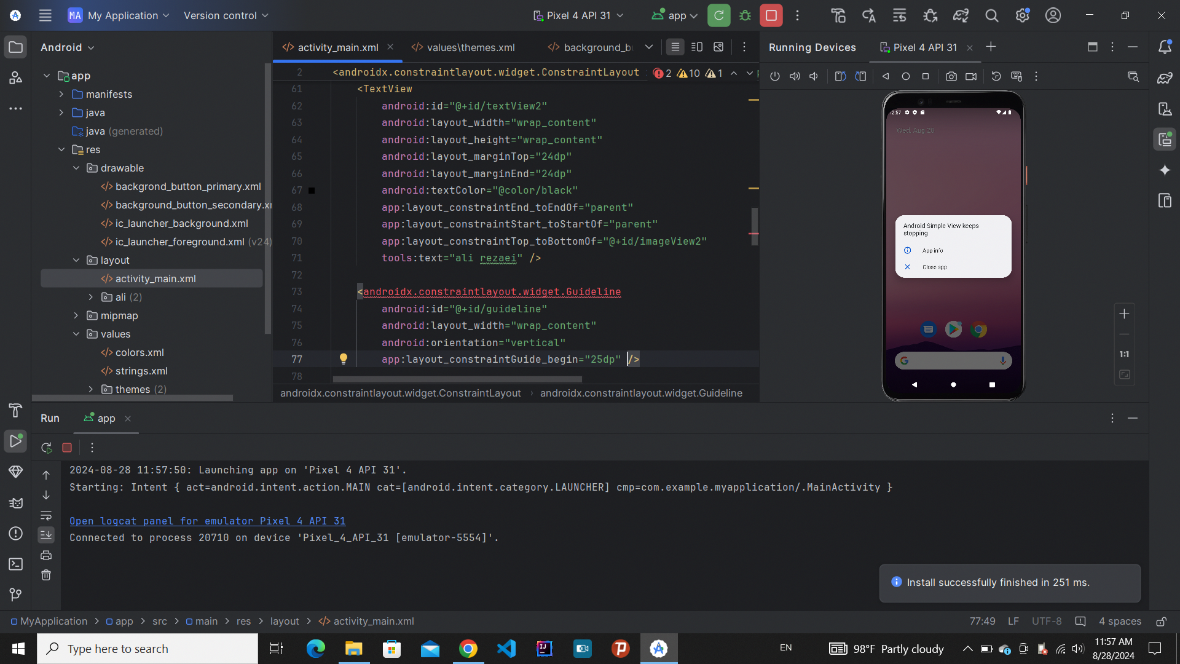
Task: Click black color swatch on line 67
Action: point(312,191)
